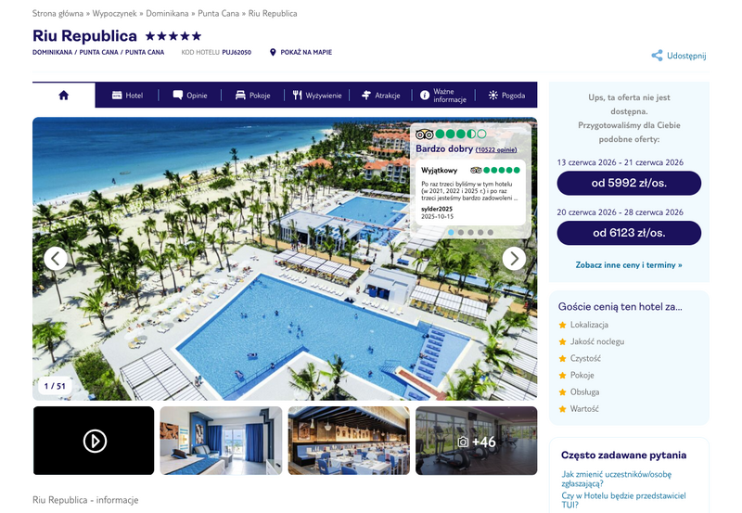Screen dimensions: 742x513
Task: Open Zobacz inne ceny i terminy link
Action: point(629,265)
